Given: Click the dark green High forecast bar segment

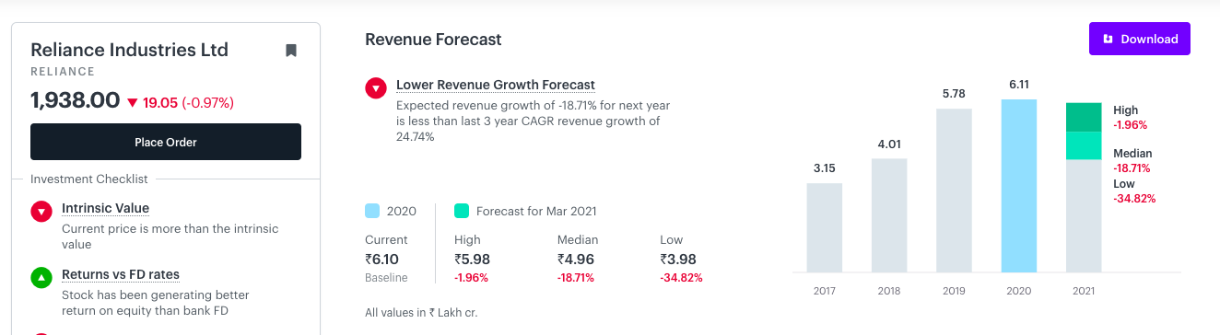Looking at the screenshot, I should (1084, 117).
